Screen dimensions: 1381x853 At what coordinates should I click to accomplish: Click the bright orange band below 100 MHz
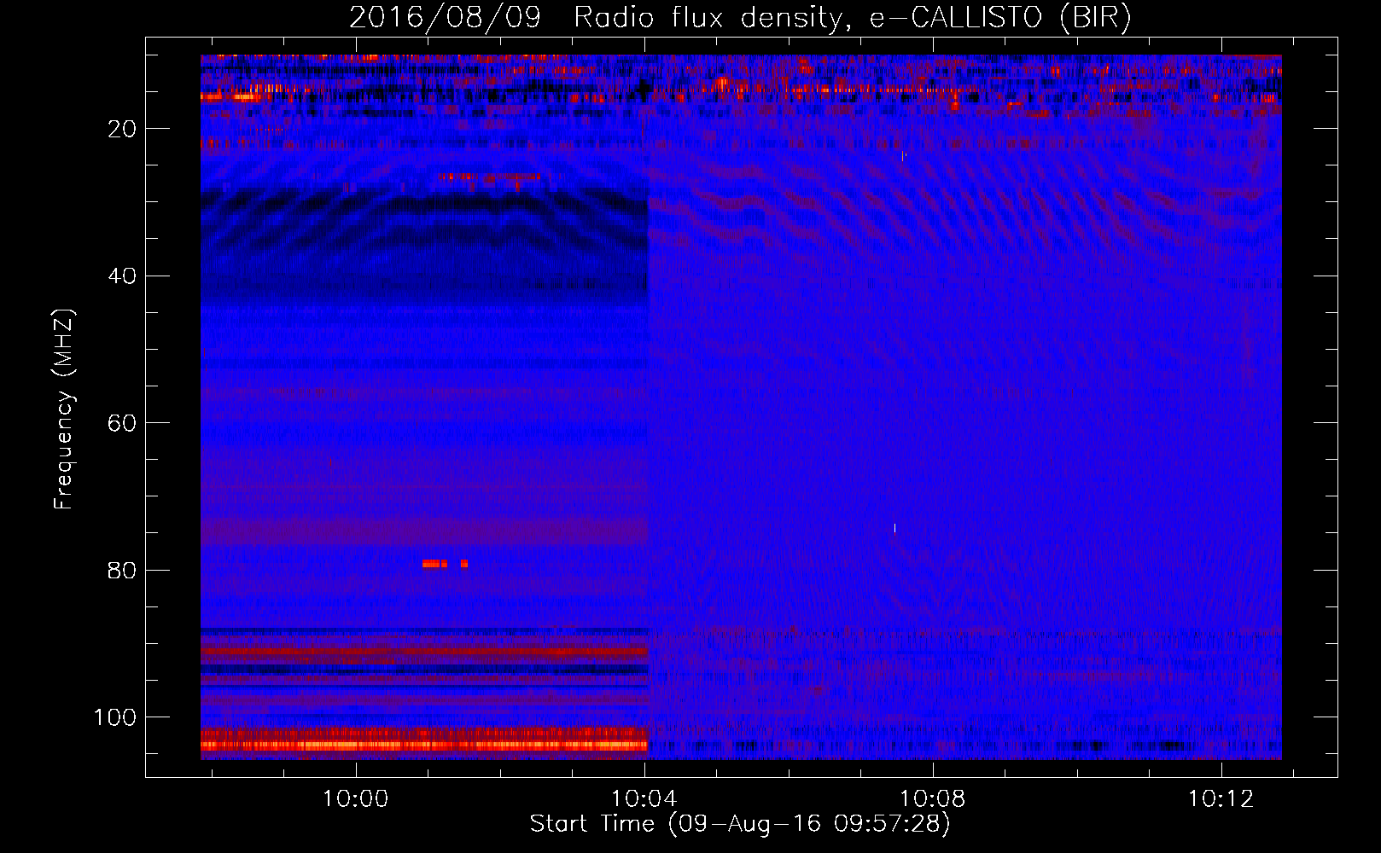(424, 745)
